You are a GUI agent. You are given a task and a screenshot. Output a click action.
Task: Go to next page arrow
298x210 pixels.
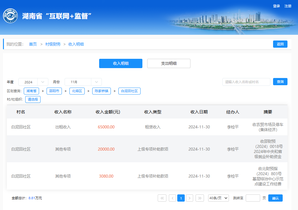click(x=190, y=198)
